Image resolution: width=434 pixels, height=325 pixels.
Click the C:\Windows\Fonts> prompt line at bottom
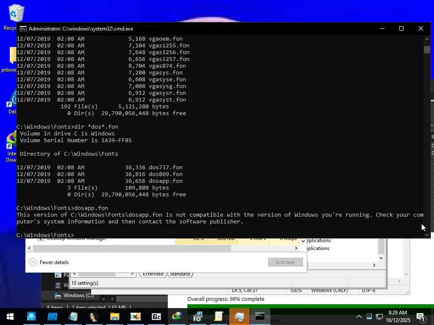tap(45, 235)
